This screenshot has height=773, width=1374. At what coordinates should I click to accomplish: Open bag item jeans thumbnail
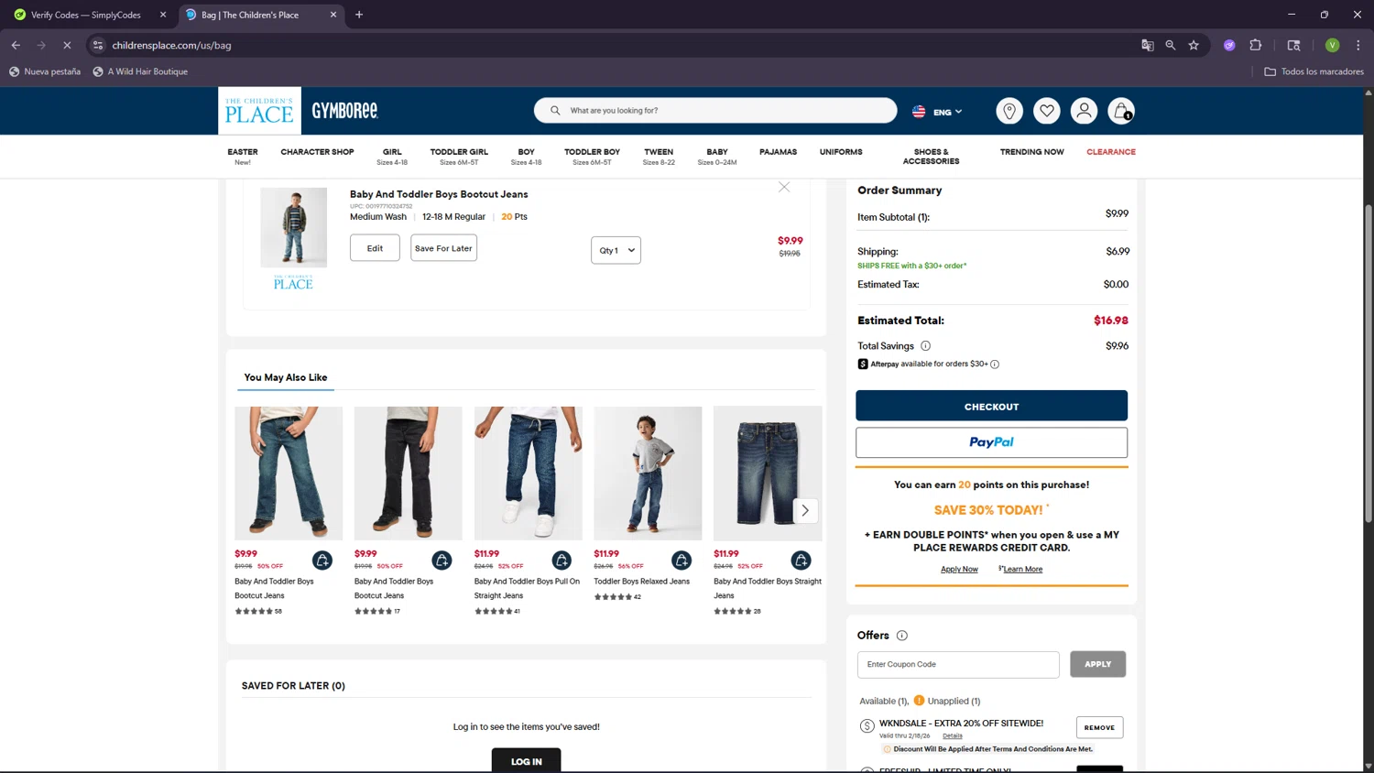click(293, 227)
